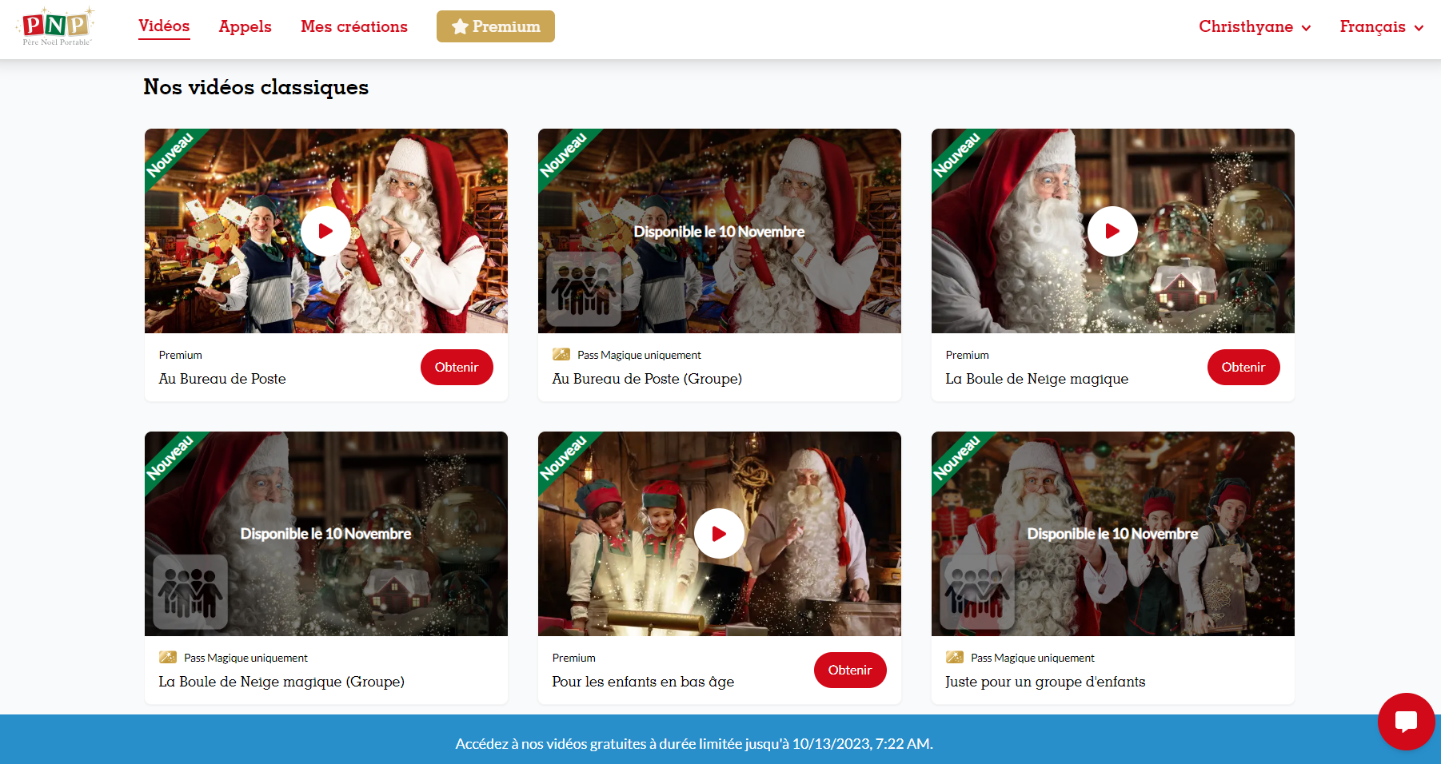Click the title Au Bureau de Poste (Groupe)

647,379
